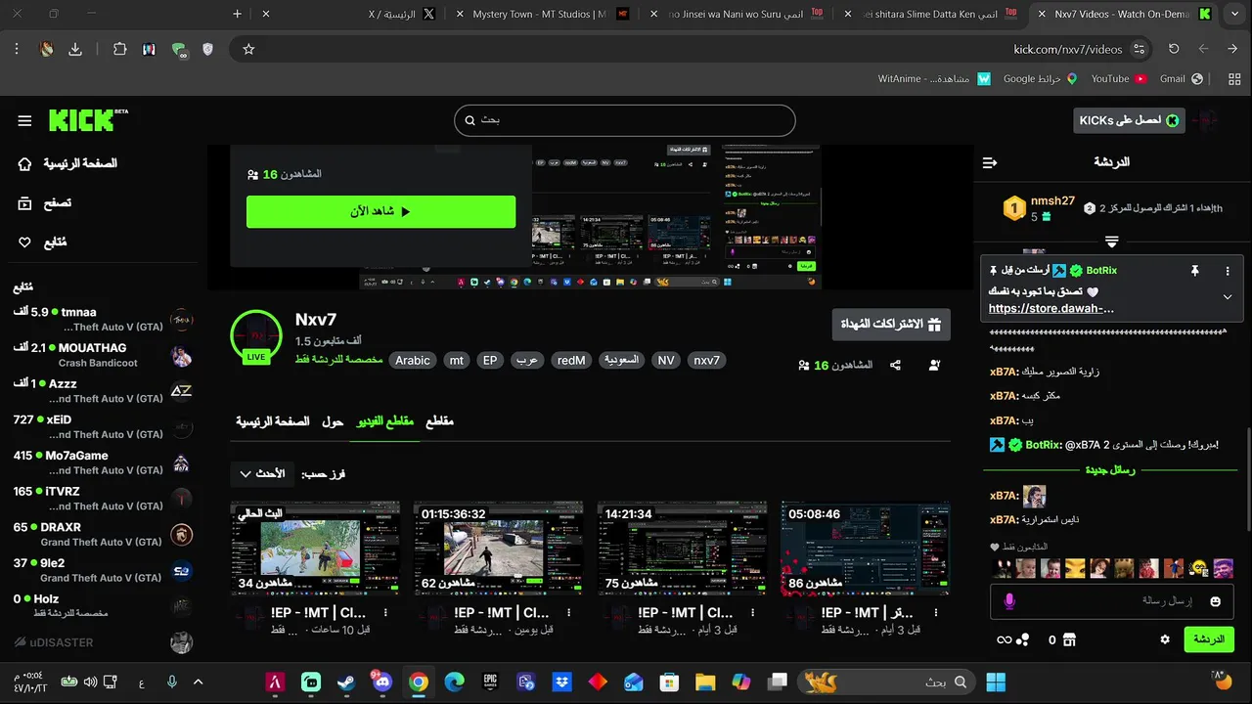Bookmark this page with the star icon
This screenshot has height=704, width=1252.
click(248, 49)
